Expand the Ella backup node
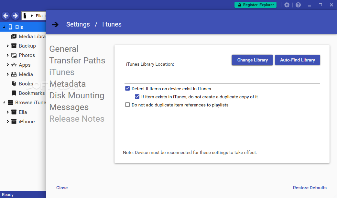The width and height of the screenshot is (337, 198). coord(8,112)
